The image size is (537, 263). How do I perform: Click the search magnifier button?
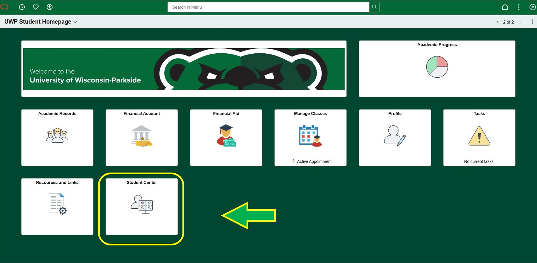[374, 7]
